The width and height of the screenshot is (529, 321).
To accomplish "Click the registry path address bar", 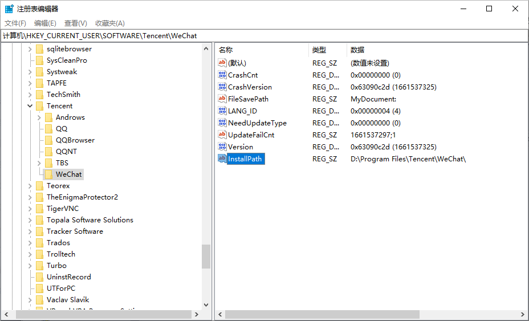I will tap(264, 35).
